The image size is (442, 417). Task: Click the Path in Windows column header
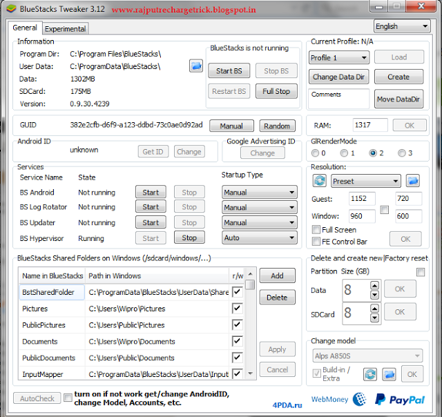(x=157, y=276)
